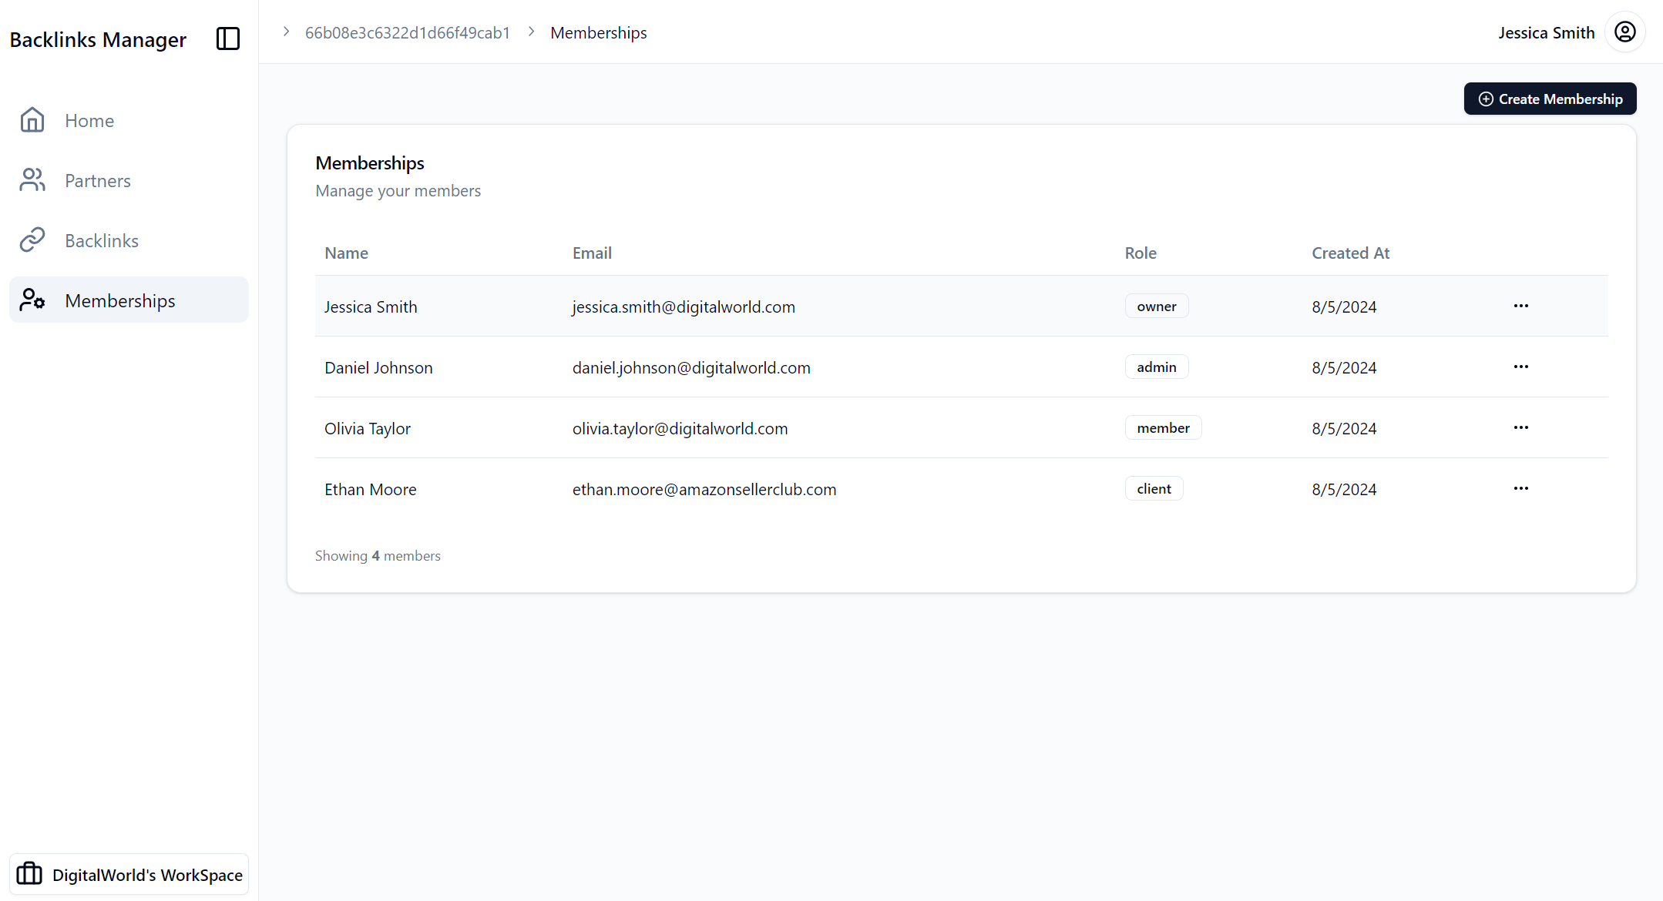Open the three-dot menu for Ethan Moore
Screen dimensions: 1663x901
point(1520,488)
